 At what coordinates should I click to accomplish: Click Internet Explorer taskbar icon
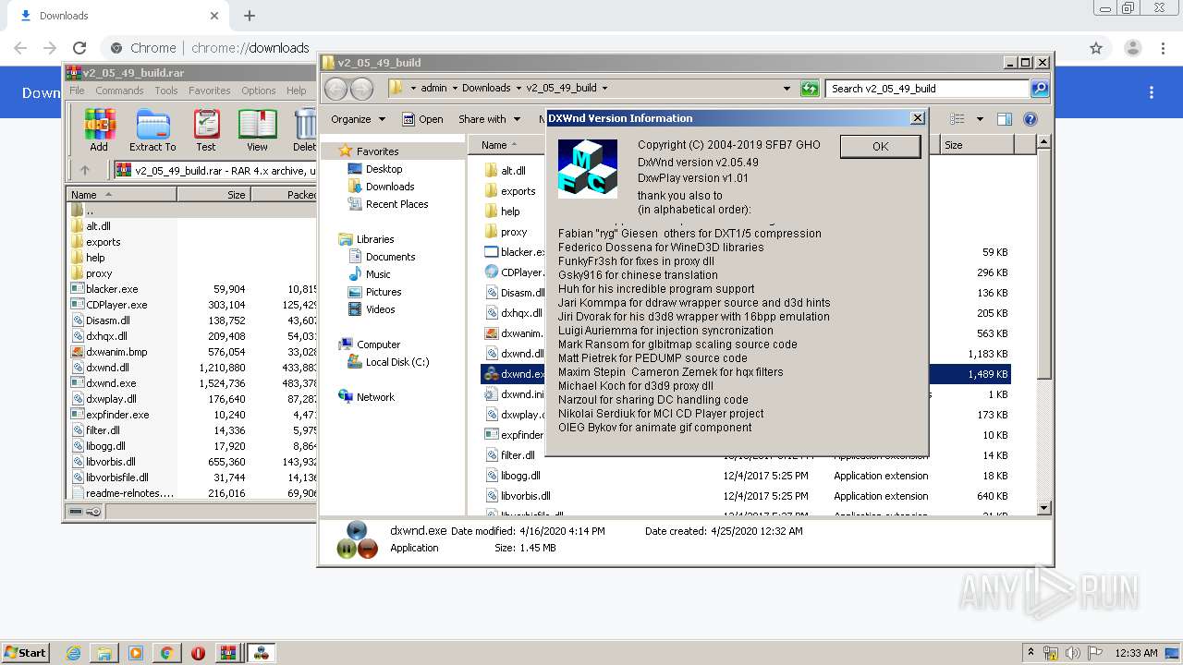pyautogui.click(x=73, y=653)
